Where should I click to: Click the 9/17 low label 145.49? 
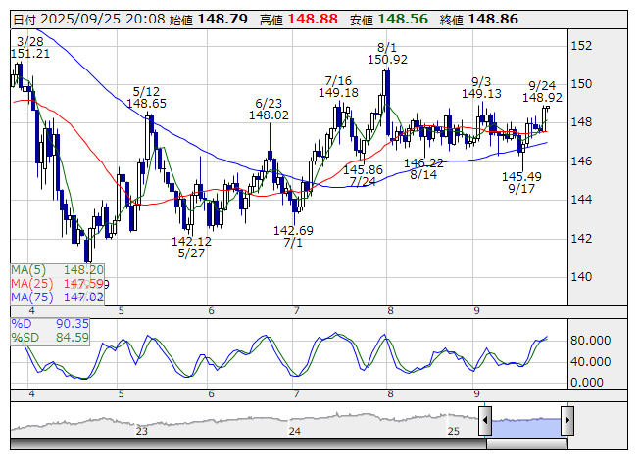pyautogui.click(x=521, y=176)
